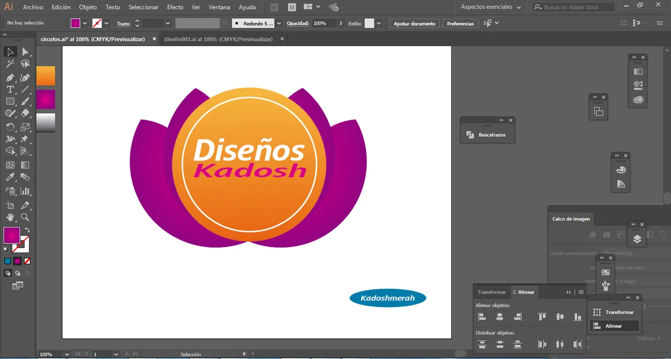Open the Redondo 5 brush definition dropdown
Screen dimensions: 671x359
click(278, 24)
